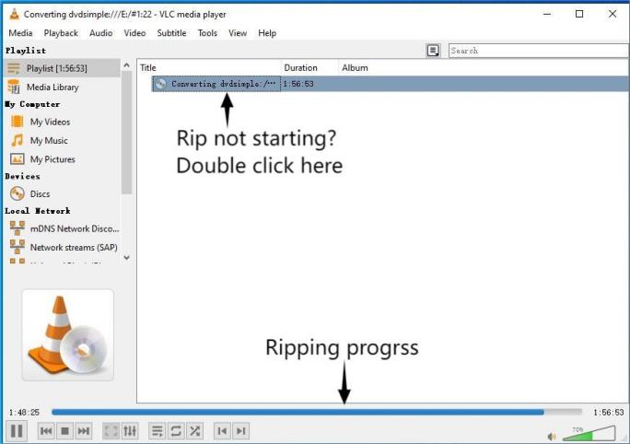This screenshot has height=444, width=630.
Task: Toggle the playlist view button
Action: 157,430
